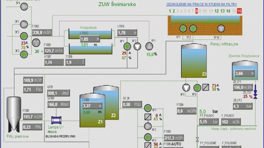Click the small valve below FT004 pipeline

197,139
